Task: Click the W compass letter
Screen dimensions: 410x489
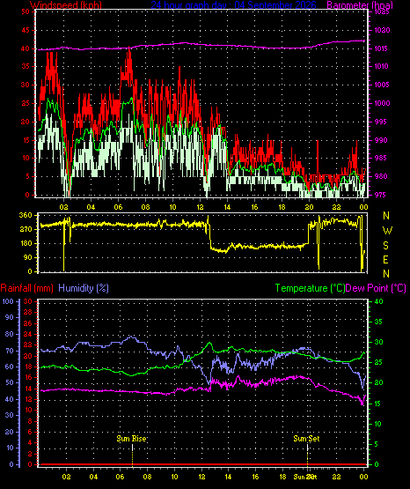Action: click(x=387, y=231)
